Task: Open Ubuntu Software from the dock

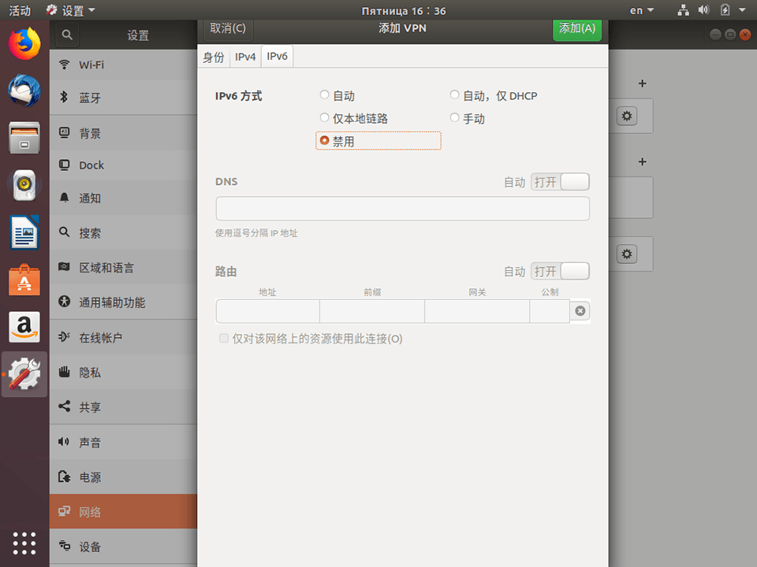Action: coord(24,280)
